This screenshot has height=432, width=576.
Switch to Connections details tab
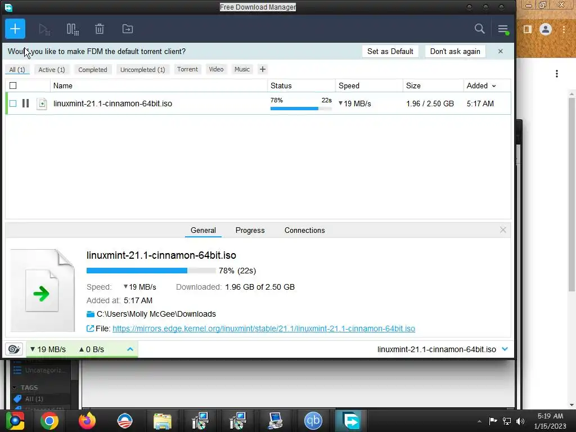point(304,230)
